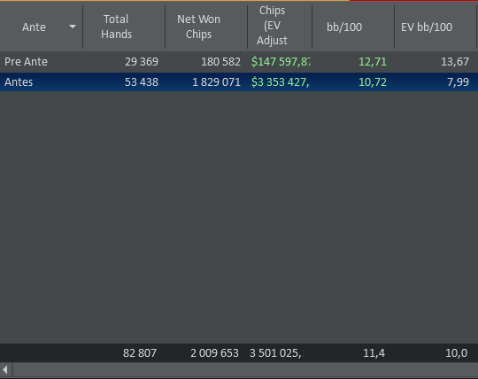Click Antes net won chips 1 829 071

(x=216, y=82)
